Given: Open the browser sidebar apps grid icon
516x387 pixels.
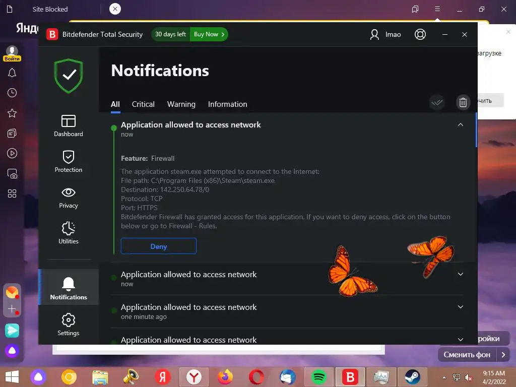Looking at the screenshot, I should pos(12,193).
